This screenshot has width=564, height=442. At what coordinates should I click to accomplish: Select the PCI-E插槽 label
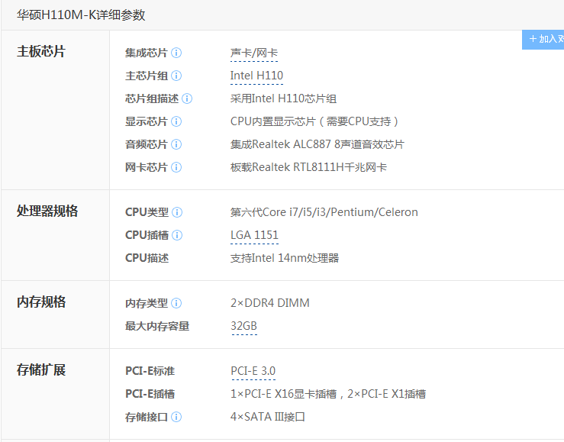[x=150, y=394]
